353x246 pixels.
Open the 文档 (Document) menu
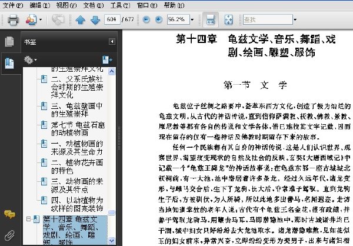tap(94, 5)
